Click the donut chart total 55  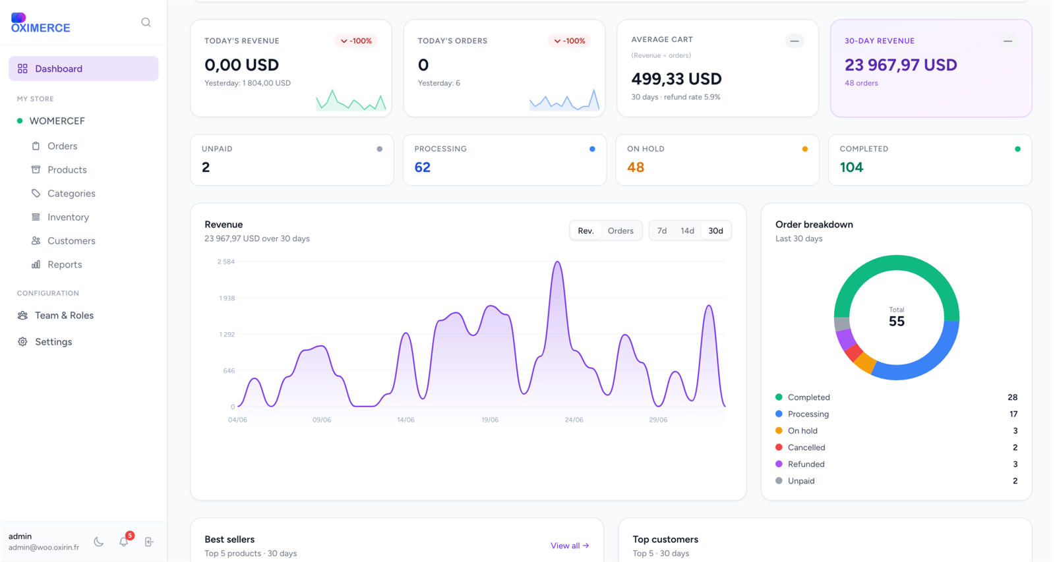coord(897,321)
